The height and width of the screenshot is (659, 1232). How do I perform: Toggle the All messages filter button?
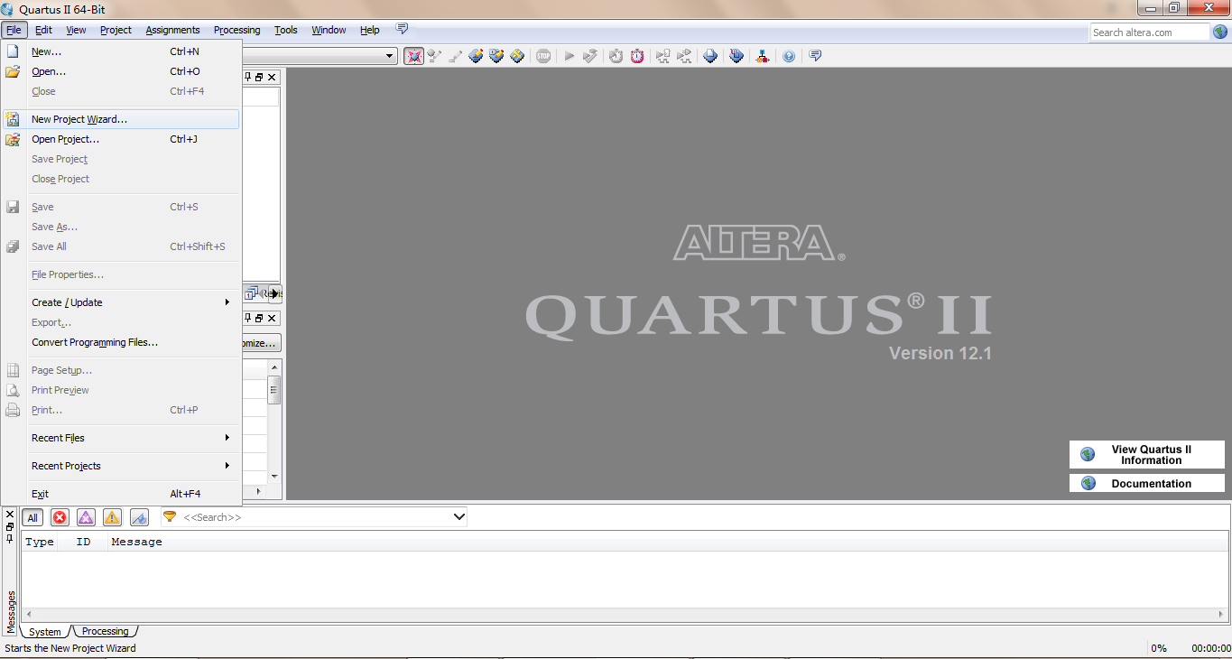[32, 517]
